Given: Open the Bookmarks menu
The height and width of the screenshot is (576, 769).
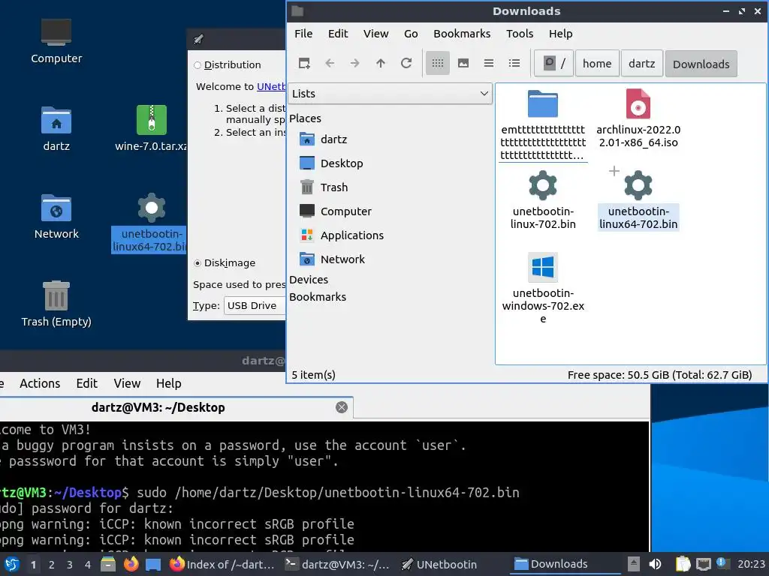Looking at the screenshot, I should tap(462, 34).
